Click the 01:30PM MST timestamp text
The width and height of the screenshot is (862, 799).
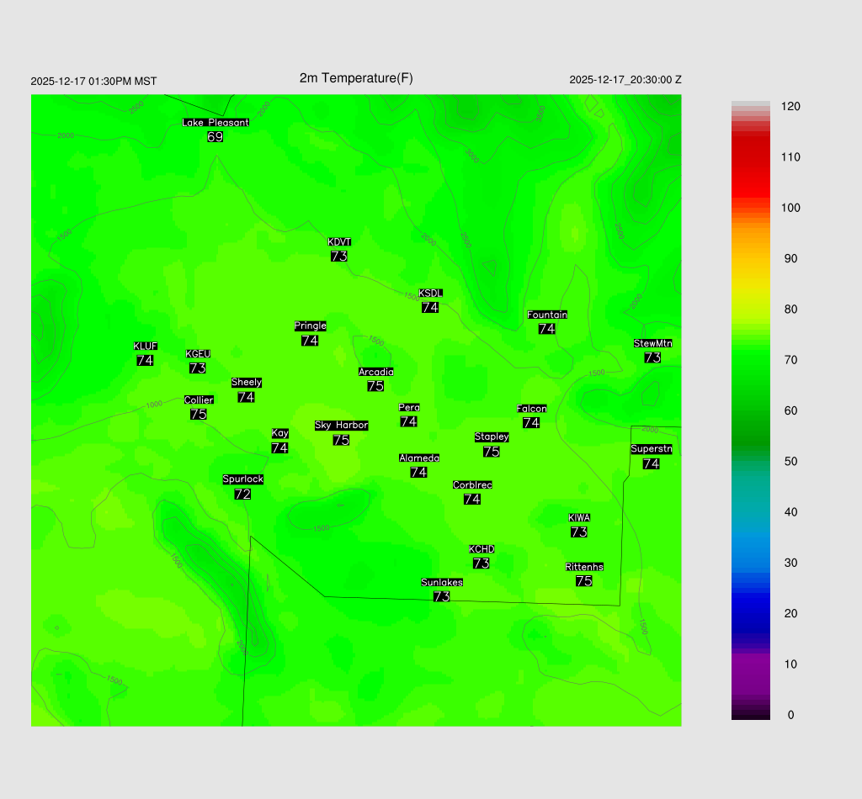click(x=125, y=82)
